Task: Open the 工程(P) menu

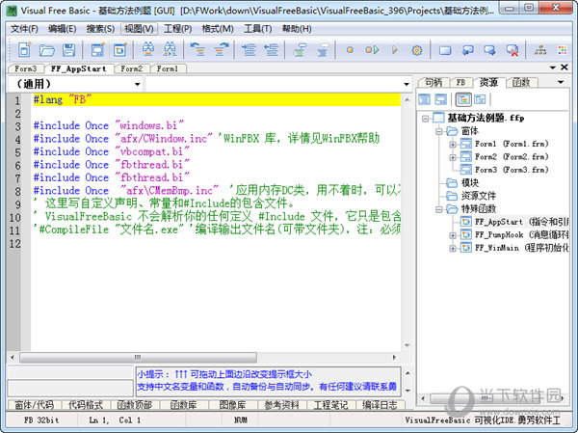Action: pyautogui.click(x=177, y=29)
